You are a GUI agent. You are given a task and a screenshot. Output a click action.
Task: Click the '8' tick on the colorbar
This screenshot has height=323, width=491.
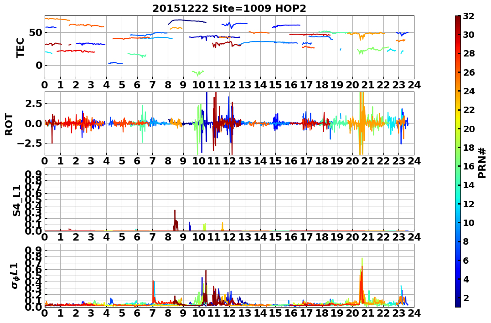[466, 241]
